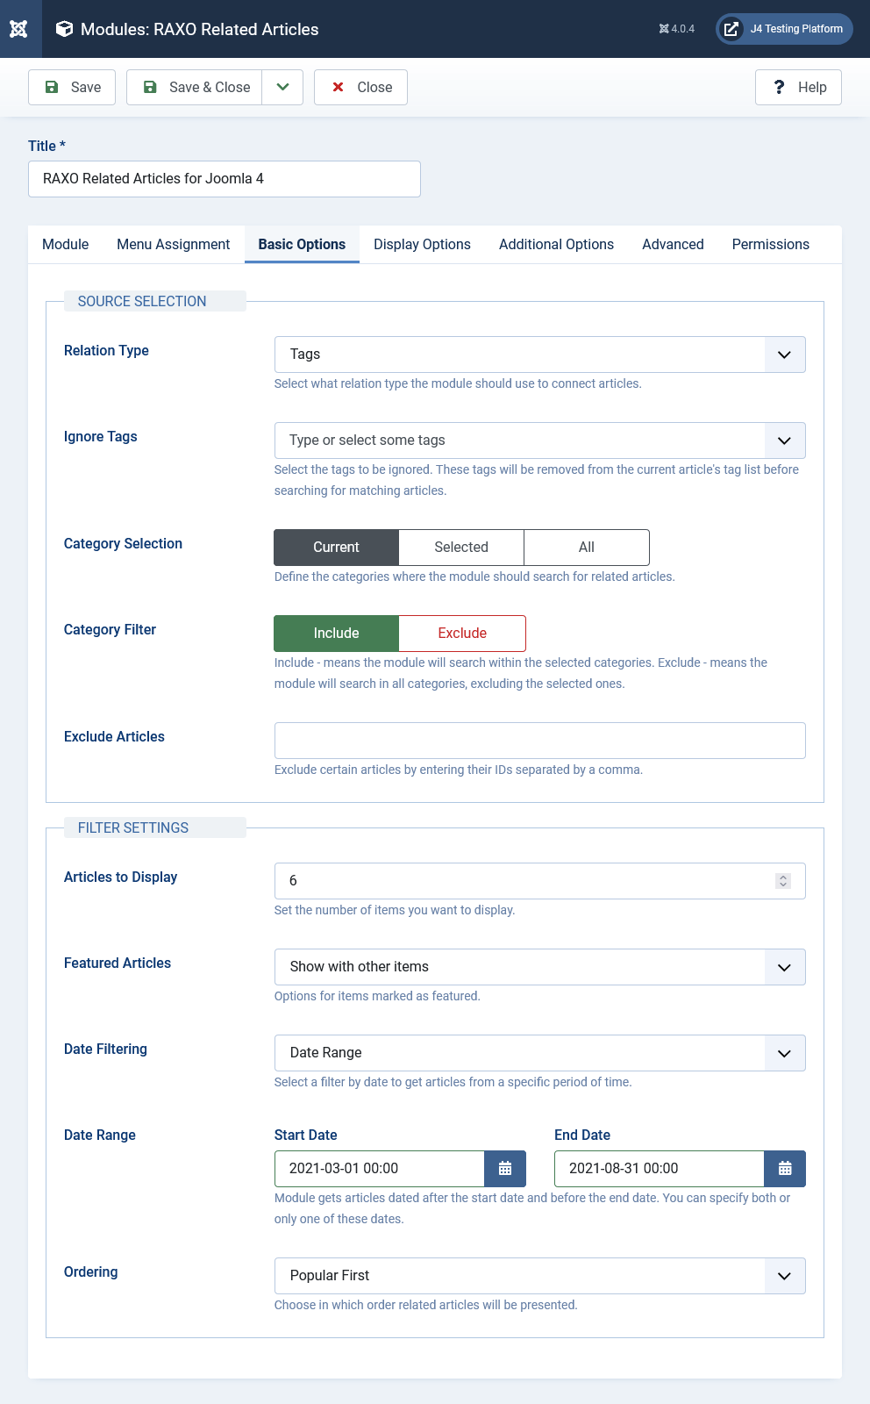The image size is (870, 1404).
Task: Click the Exclude Articles label
Action: click(x=114, y=737)
